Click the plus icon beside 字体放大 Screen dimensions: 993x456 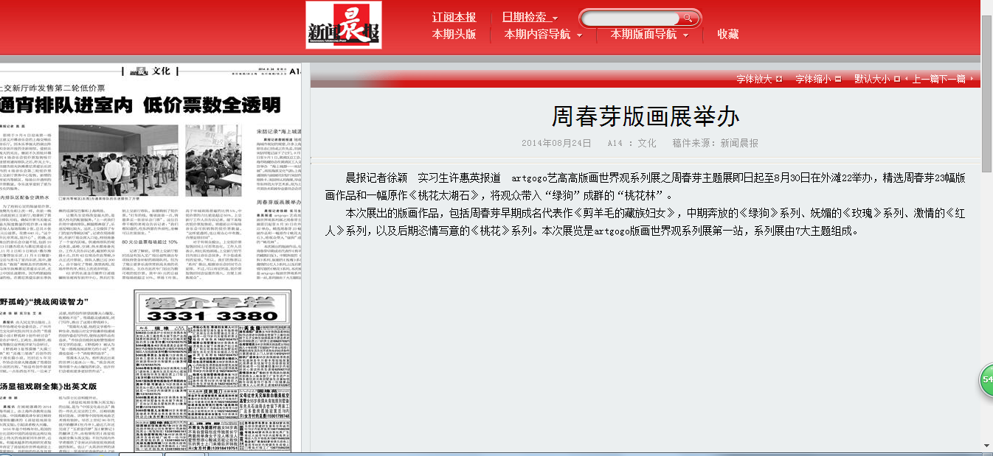779,79
